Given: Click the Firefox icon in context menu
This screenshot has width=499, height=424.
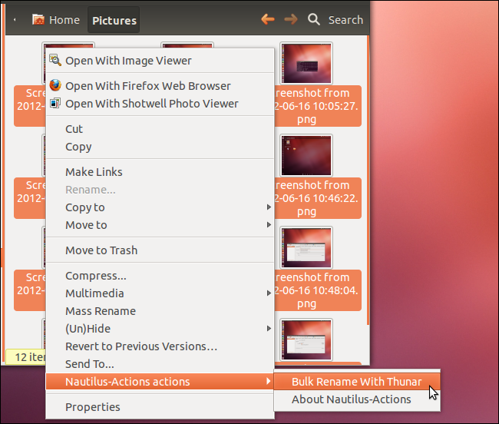Looking at the screenshot, I should tap(55, 85).
